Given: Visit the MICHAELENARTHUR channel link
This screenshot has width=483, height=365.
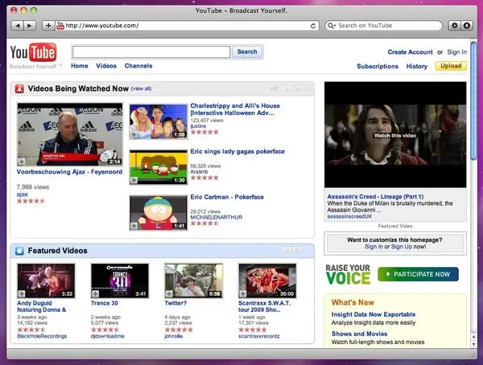Looking at the screenshot, I should pos(217,217).
